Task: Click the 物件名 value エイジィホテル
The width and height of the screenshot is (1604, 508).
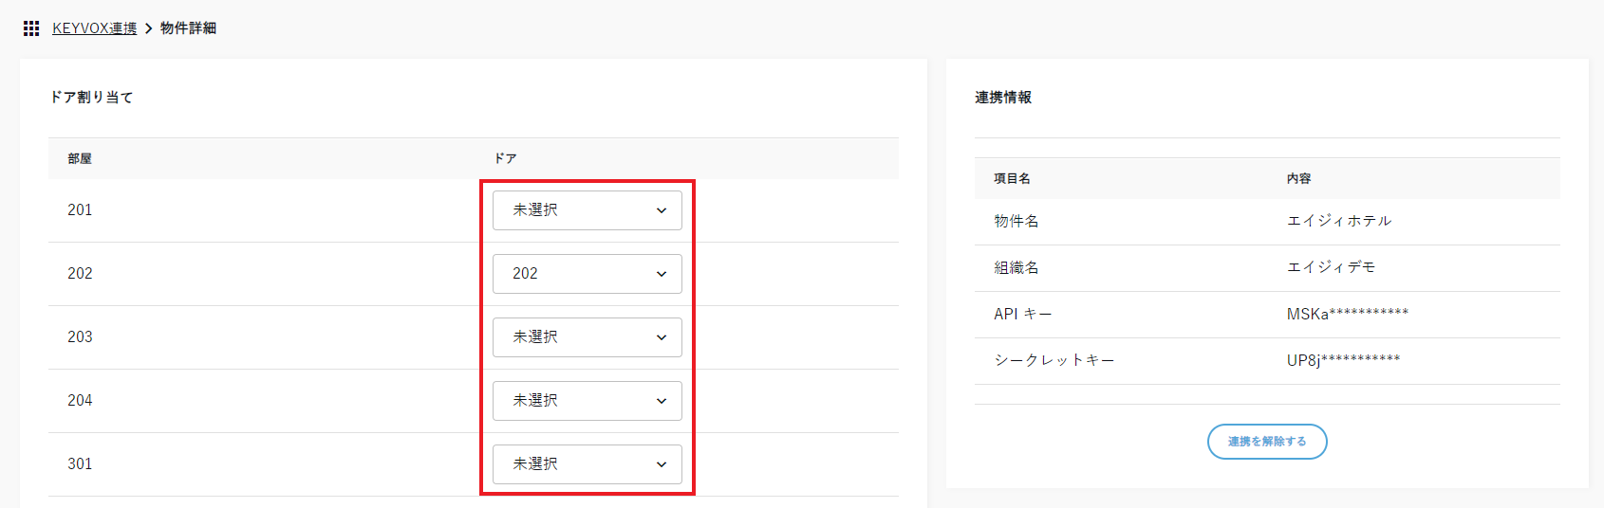Action: pos(1338,221)
